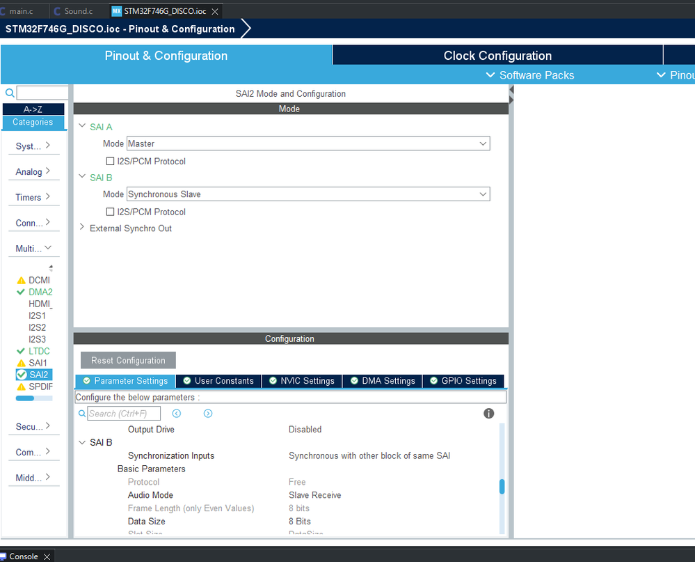Click the DMA2 green checkmark icon
This screenshot has width=695, height=562.
click(x=20, y=292)
